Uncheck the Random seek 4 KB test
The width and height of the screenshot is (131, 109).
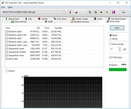tap(7, 35)
